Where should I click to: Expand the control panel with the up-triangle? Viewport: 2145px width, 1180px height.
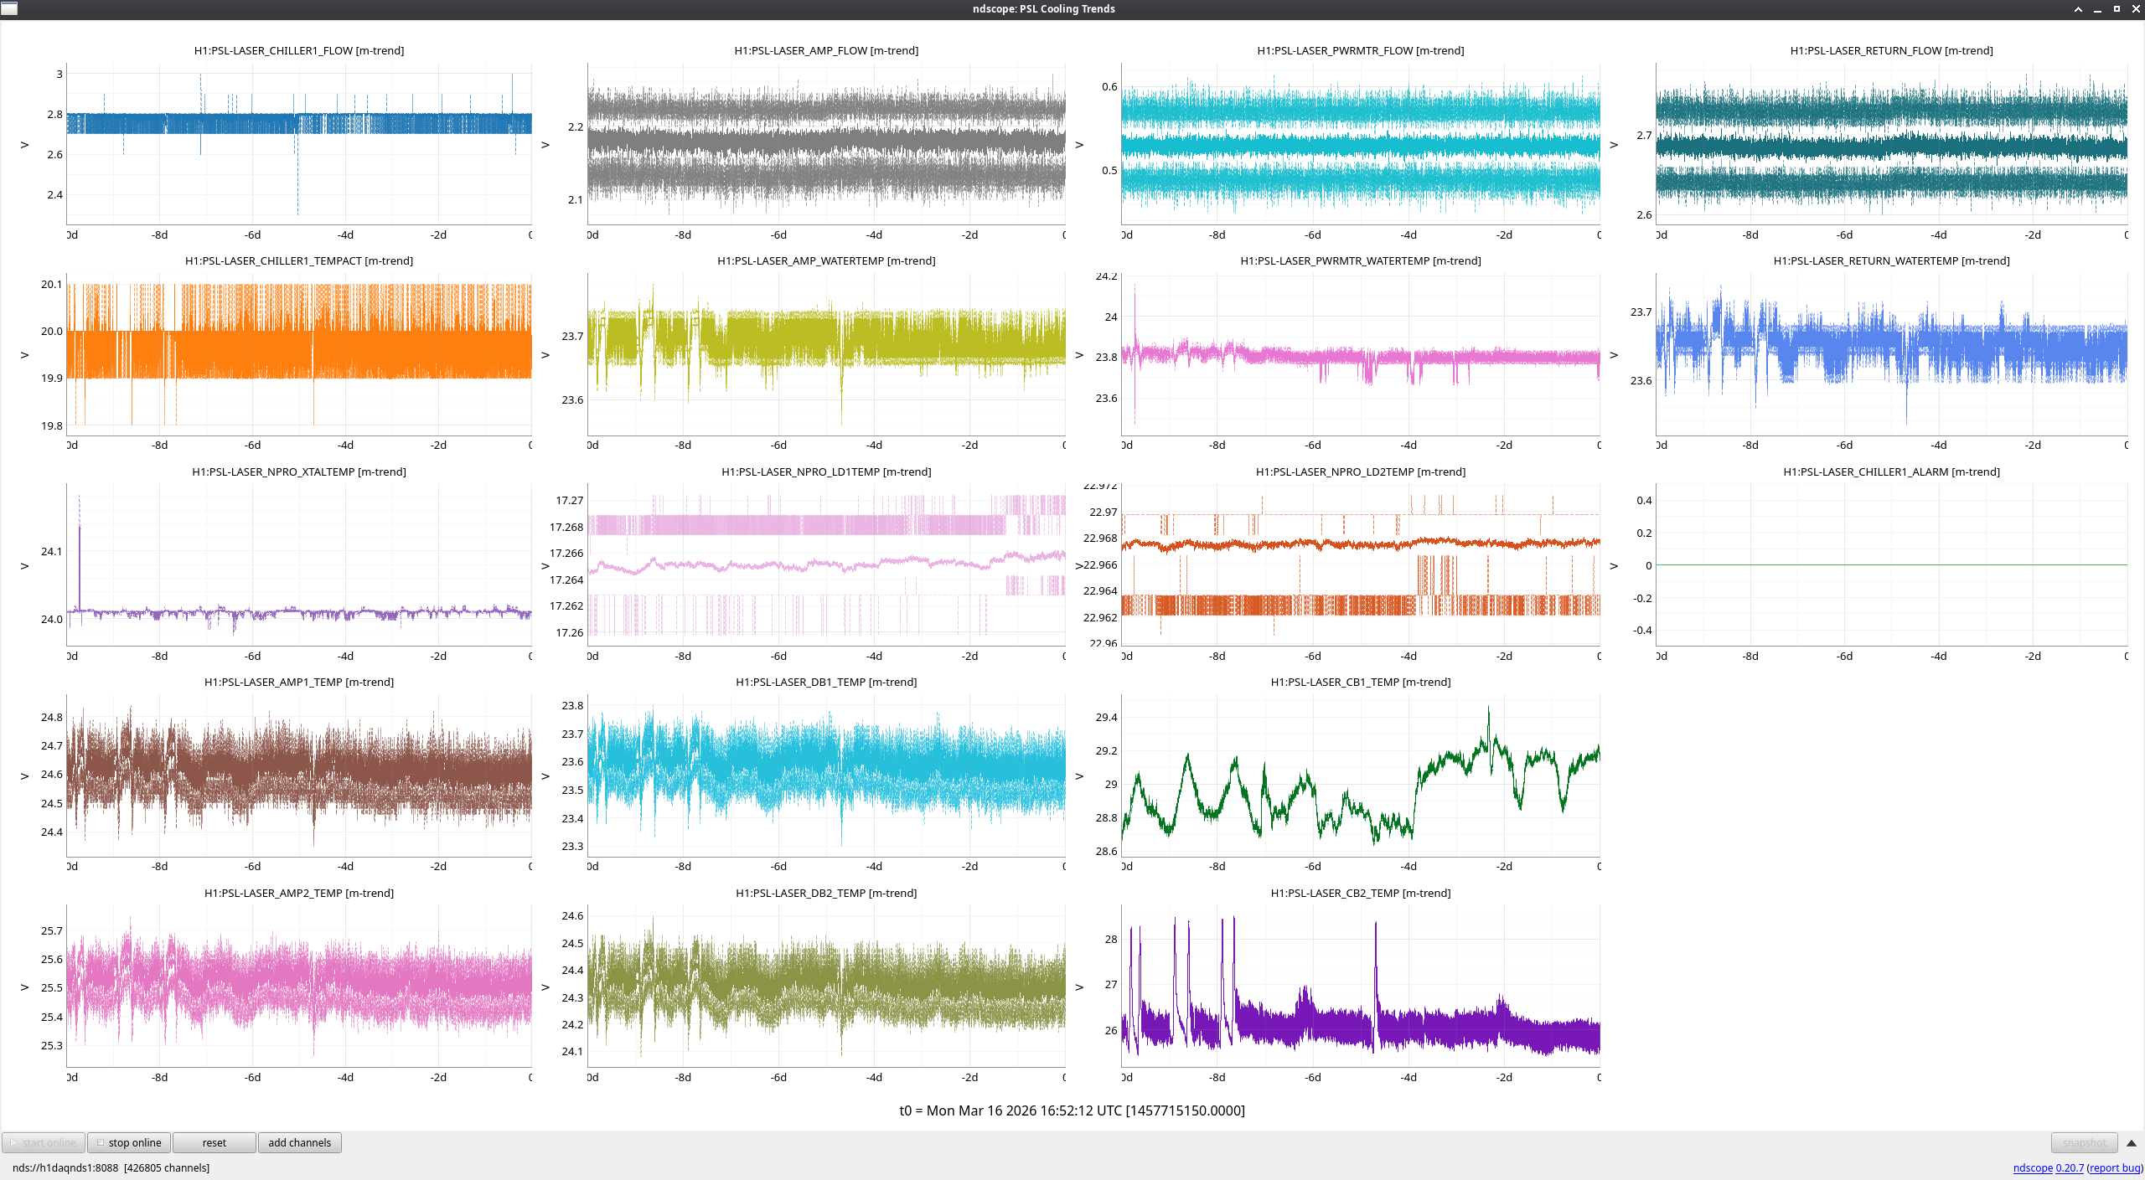(2132, 1143)
